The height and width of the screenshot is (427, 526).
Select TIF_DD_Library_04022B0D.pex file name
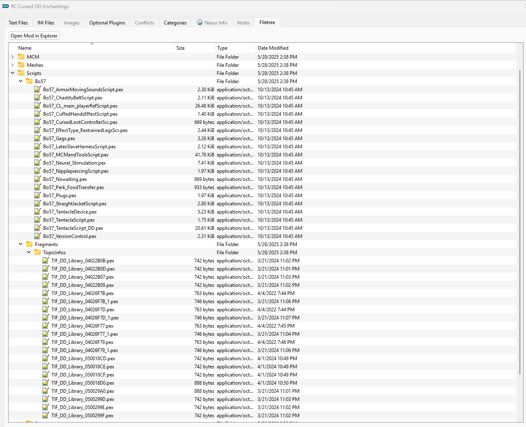point(83,269)
